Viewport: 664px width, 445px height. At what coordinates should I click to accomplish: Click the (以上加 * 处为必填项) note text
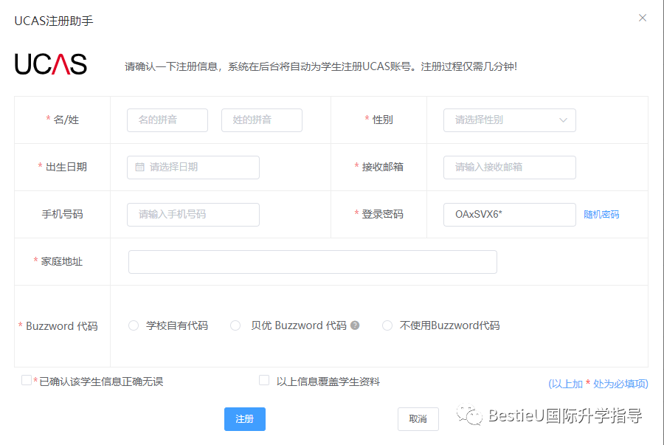598,384
